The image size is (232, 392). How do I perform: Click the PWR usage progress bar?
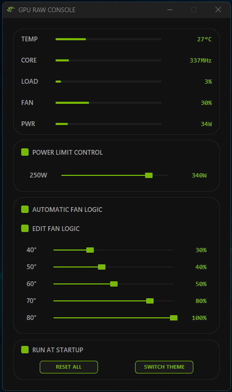coord(109,124)
